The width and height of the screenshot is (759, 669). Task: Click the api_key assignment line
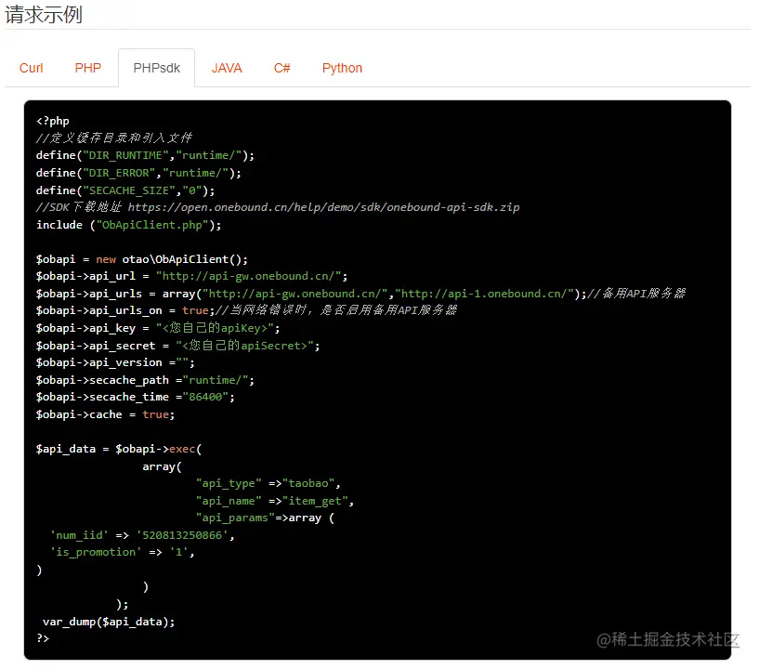coord(158,328)
